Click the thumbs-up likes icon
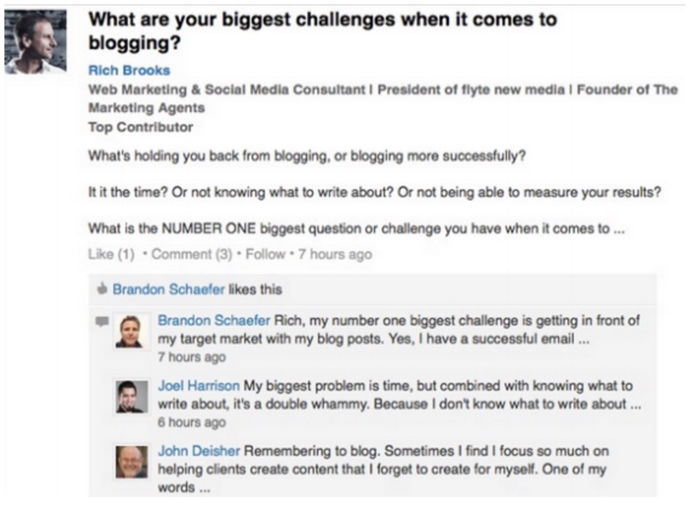The height and width of the screenshot is (511, 695). coord(102,289)
